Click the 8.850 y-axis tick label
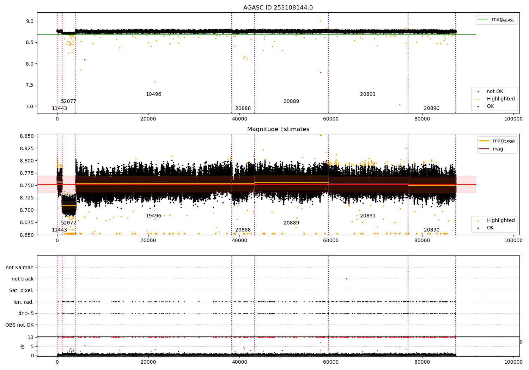Viewport: 529px width, 370px height. tap(27, 136)
